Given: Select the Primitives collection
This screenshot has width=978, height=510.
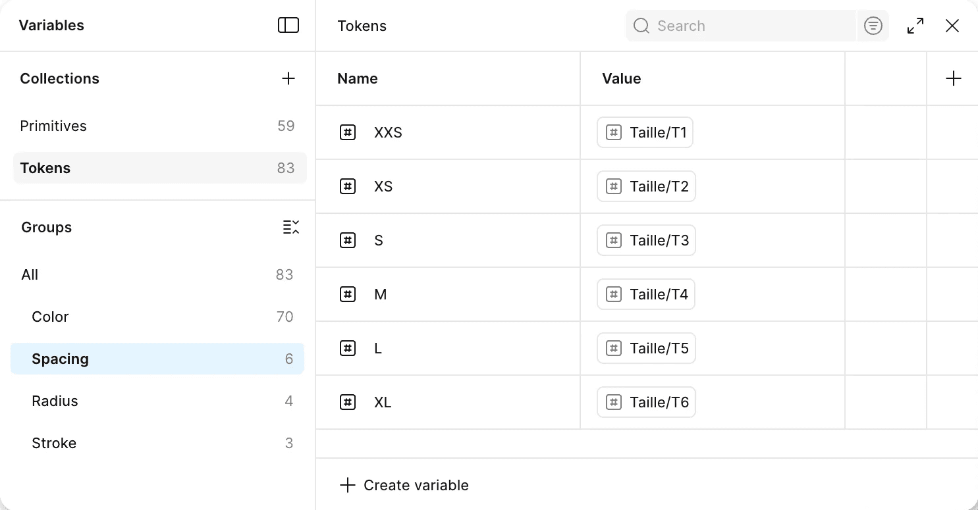Looking at the screenshot, I should point(53,126).
